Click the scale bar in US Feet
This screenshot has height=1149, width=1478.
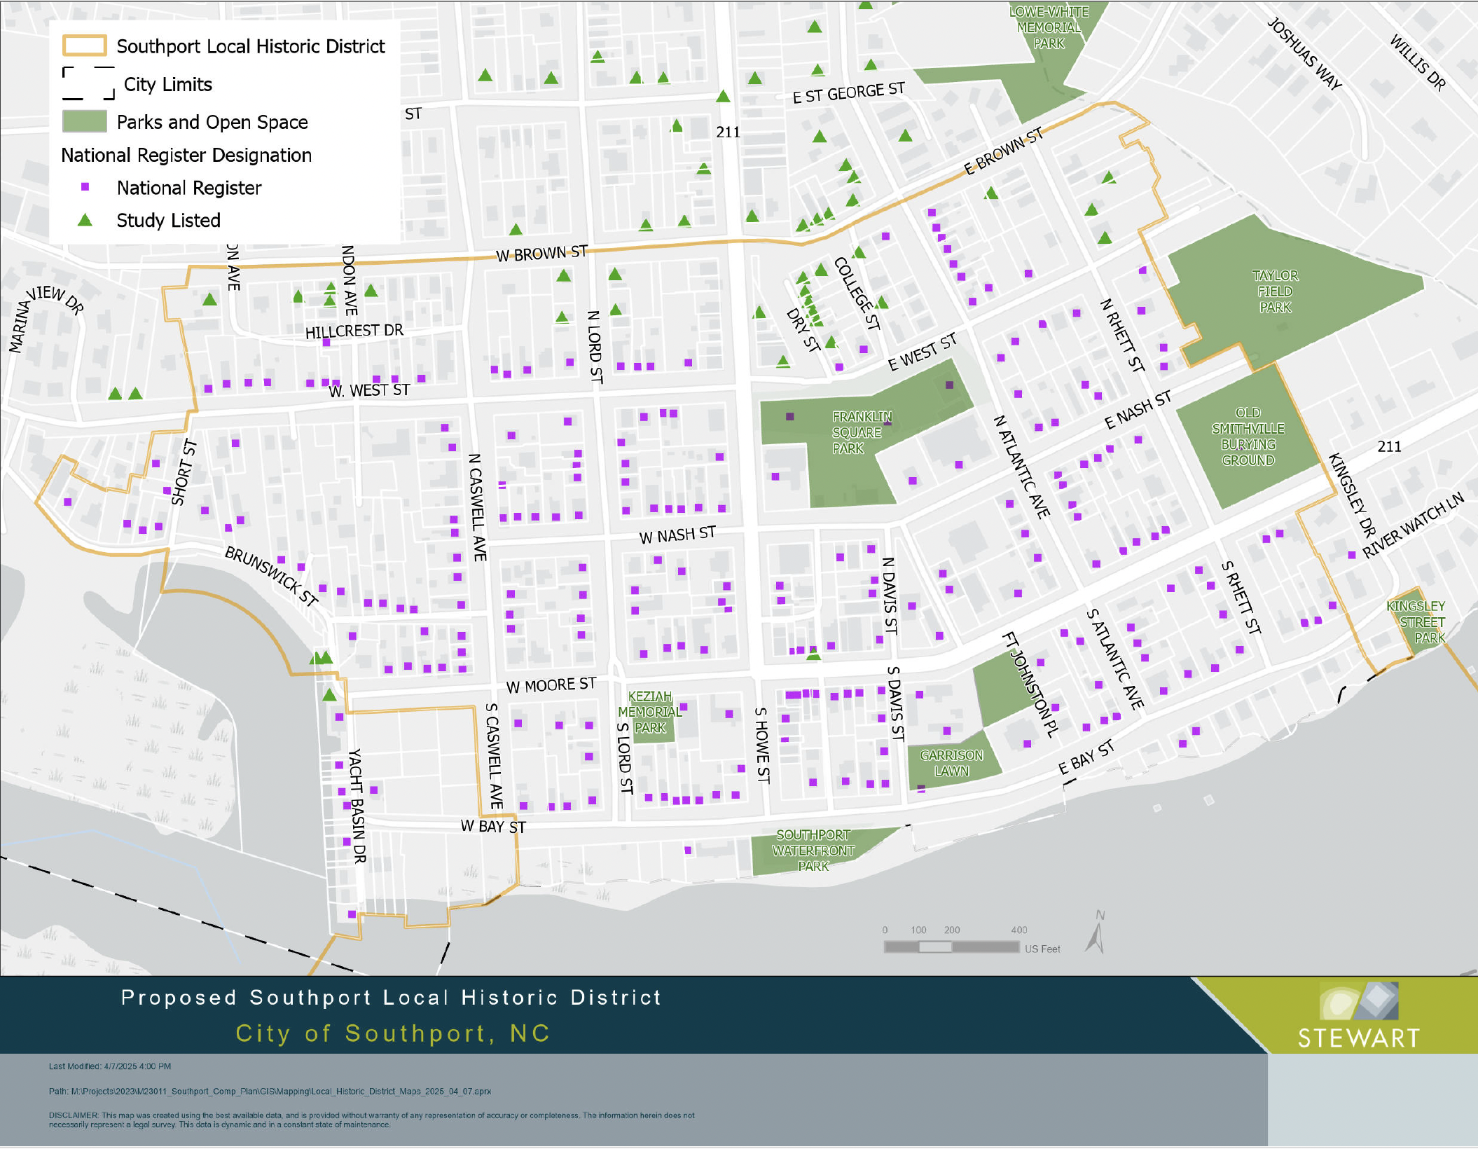(x=951, y=947)
